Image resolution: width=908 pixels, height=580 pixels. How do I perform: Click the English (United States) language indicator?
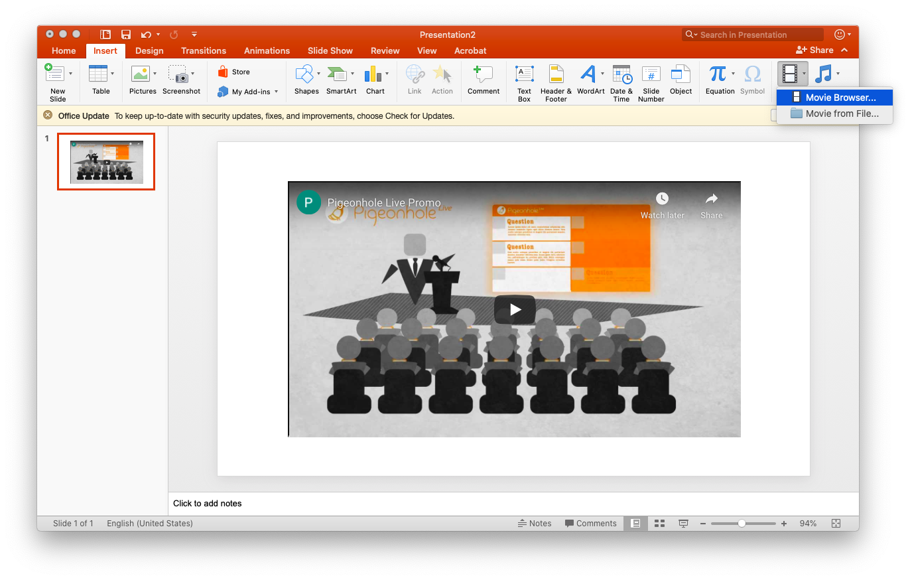(150, 524)
